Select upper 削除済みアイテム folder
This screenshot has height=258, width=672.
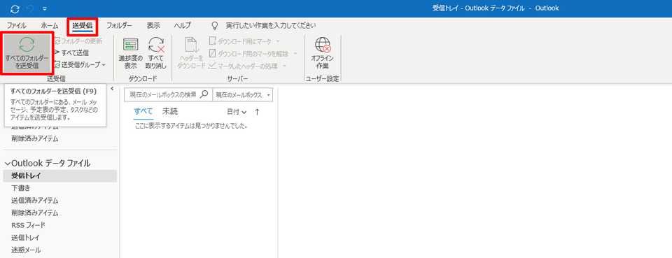(35, 138)
